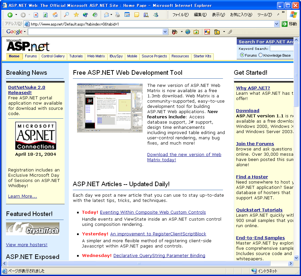Viewport: 301px width, 276px height.
Task: Click the Stop loading icon
Action: 36,15
